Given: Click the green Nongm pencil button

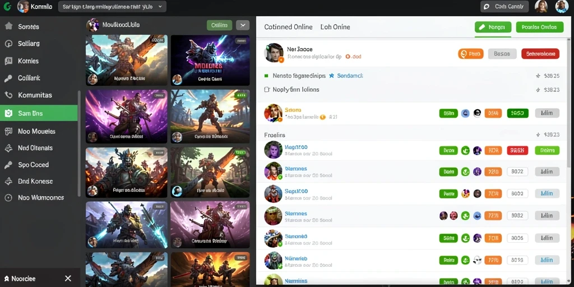Looking at the screenshot, I should 493,27.
